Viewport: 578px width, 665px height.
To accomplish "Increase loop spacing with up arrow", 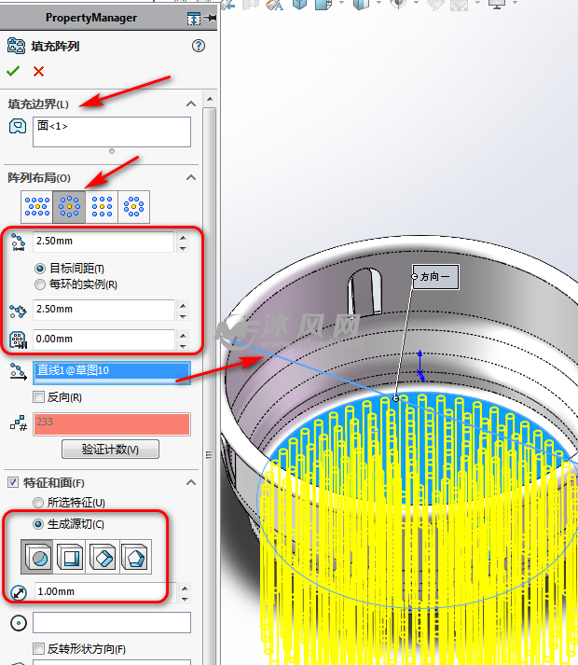I will [x=183, y=238].
